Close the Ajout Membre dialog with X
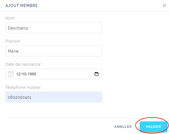 pos(164,5)
